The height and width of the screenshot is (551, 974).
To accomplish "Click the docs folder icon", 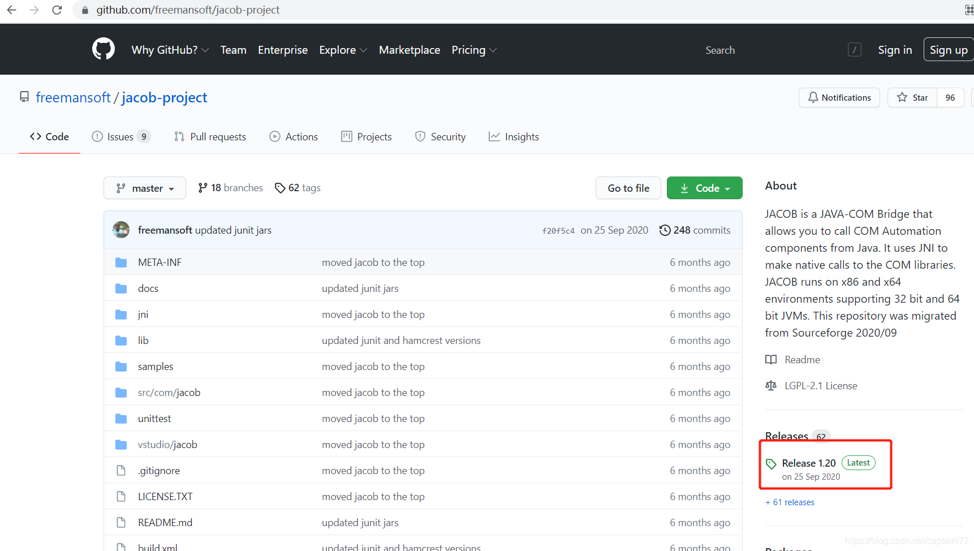I will coord(121,289).
